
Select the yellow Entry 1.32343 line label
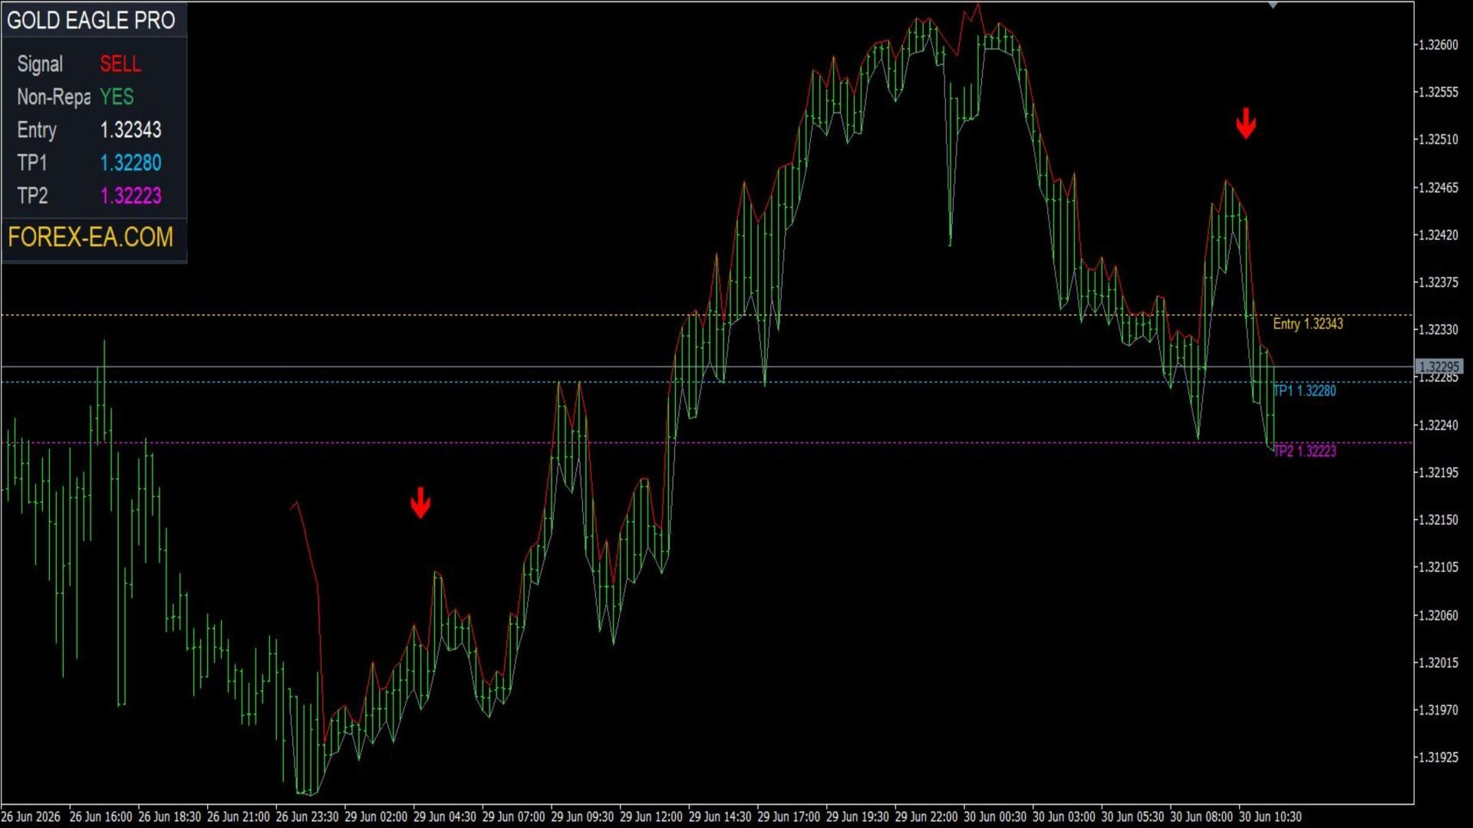[x=1308, y=324]
